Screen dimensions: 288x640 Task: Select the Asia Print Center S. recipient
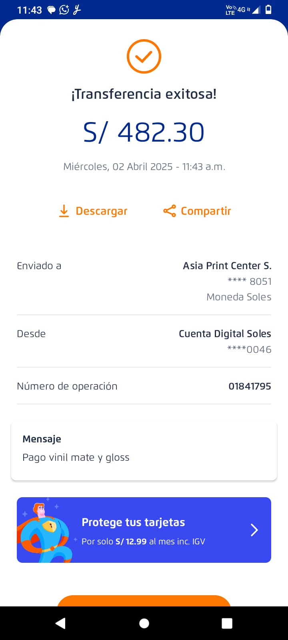coord(227,266)
